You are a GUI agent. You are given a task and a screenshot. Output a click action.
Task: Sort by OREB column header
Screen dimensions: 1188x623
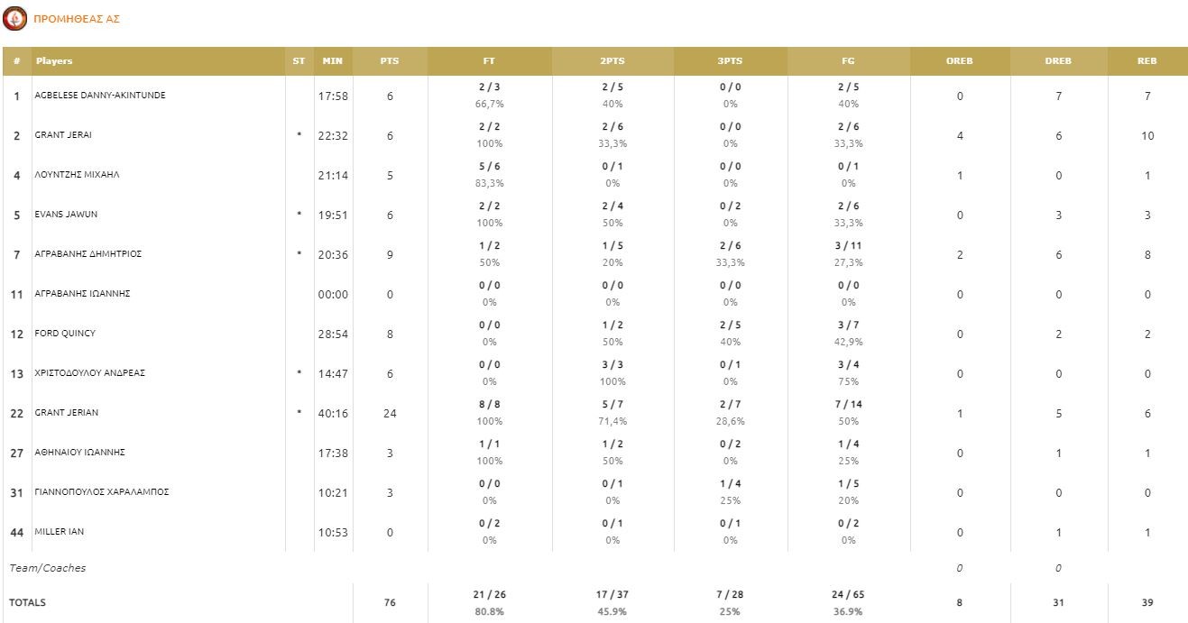point(960,61)
